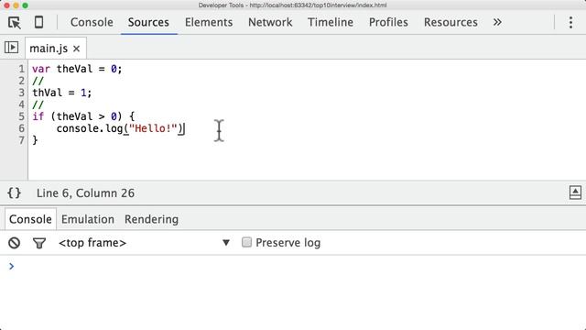This screenshot has width=586, height=330.
Task: Pretty print code with braces icon
Action: 15,193
